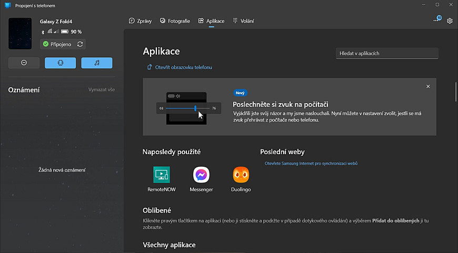This screenshot has width=458, height=253.
Task: Open the RemoteNOW app icon
Action: pyautogui.click(x=161, y=175)
